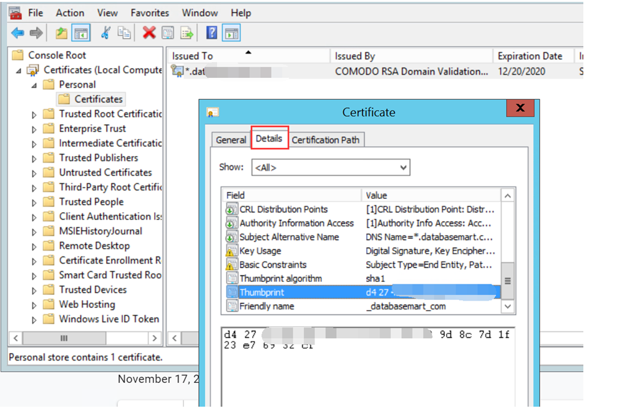Select the Friendly name field row
The width and height of the screenshot is (637, 411).
tap(363, 306)
